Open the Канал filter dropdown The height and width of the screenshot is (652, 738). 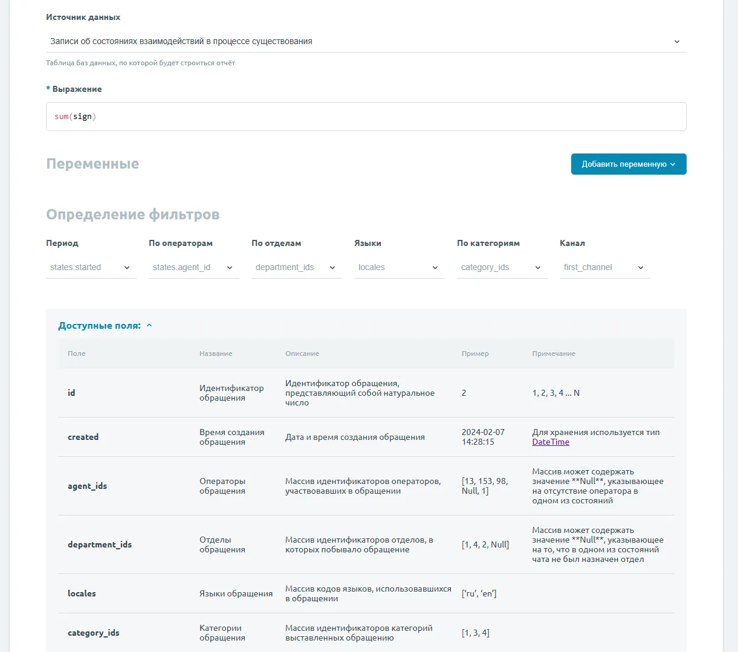604,268
